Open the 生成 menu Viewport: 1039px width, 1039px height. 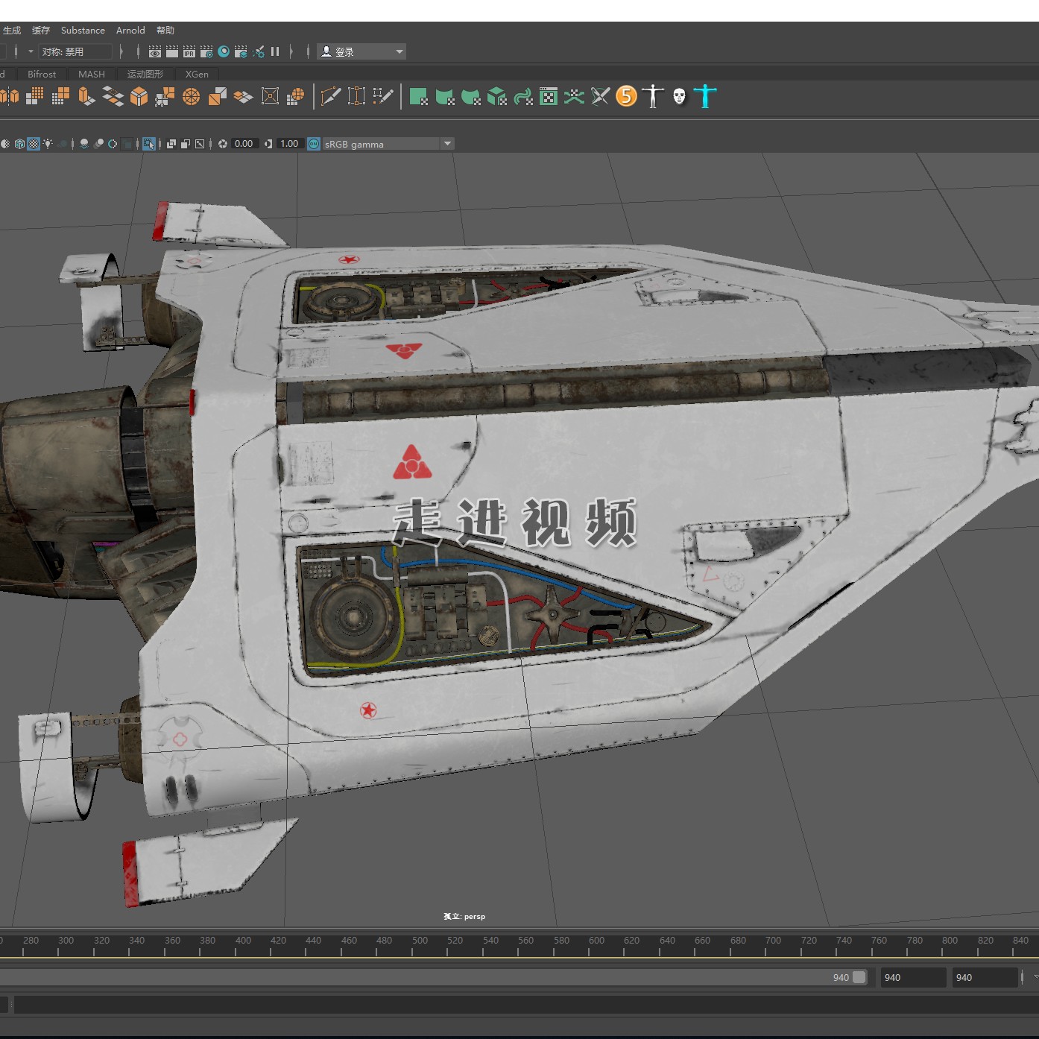pyautogui.click(x=12, y=31)
